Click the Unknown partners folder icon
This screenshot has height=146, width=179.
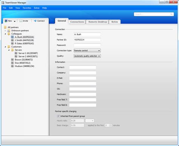tap(9, 31)
